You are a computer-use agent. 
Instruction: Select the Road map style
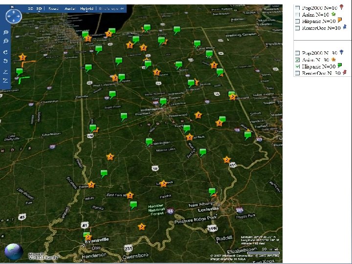coord(53,8)
